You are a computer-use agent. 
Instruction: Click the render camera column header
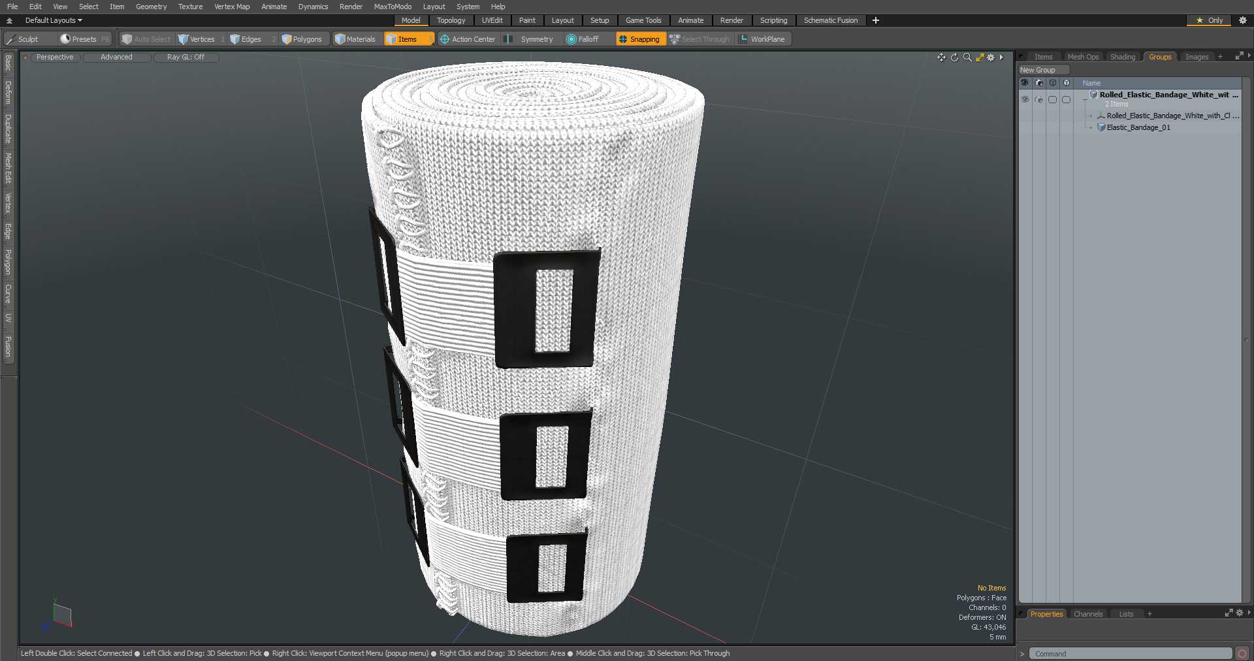(1039, 83)
